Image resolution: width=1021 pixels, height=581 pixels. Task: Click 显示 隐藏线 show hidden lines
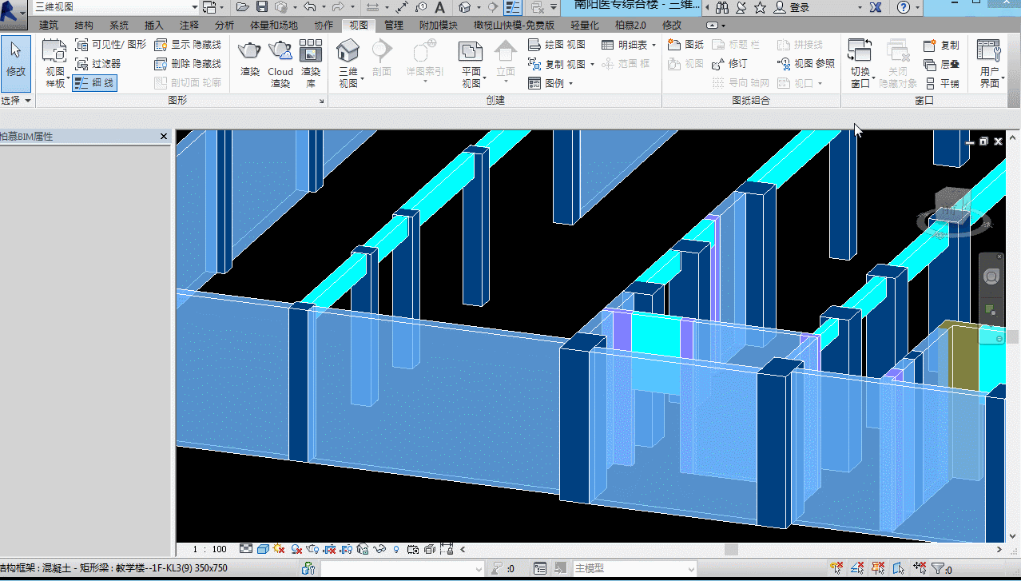point(187,45)
